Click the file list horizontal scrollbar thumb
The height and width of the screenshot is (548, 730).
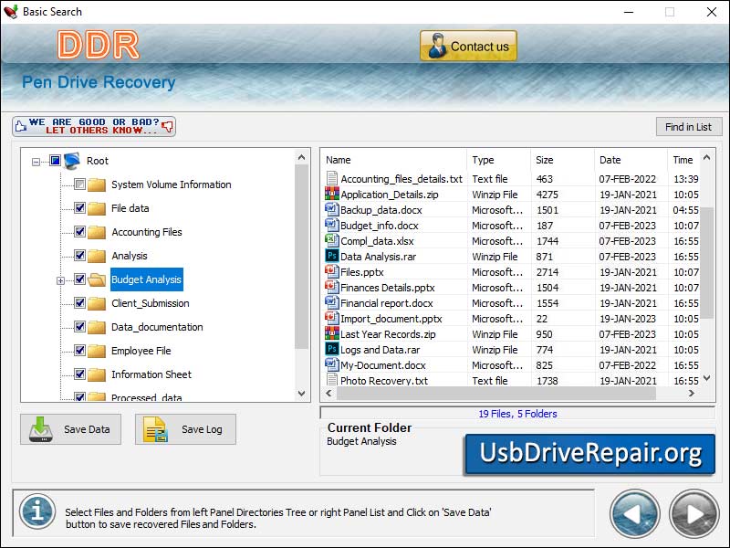point(496,394)
